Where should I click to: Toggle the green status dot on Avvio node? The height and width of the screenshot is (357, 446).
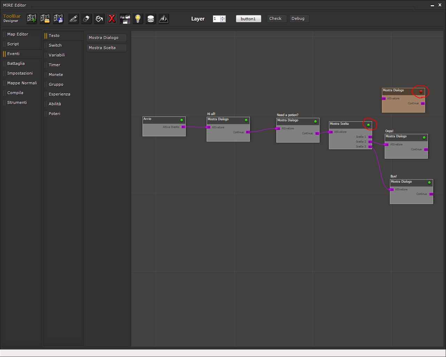click(182, 120)
